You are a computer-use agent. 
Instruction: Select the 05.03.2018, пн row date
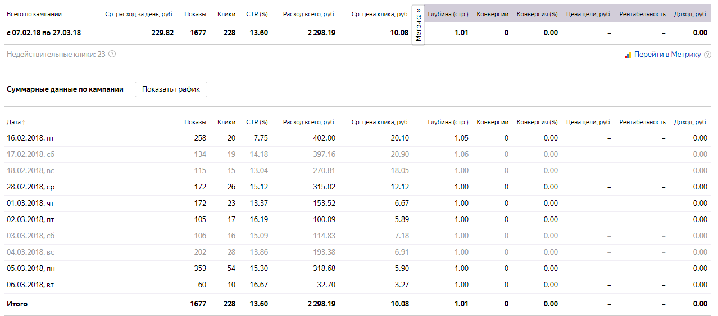[30, 268]
